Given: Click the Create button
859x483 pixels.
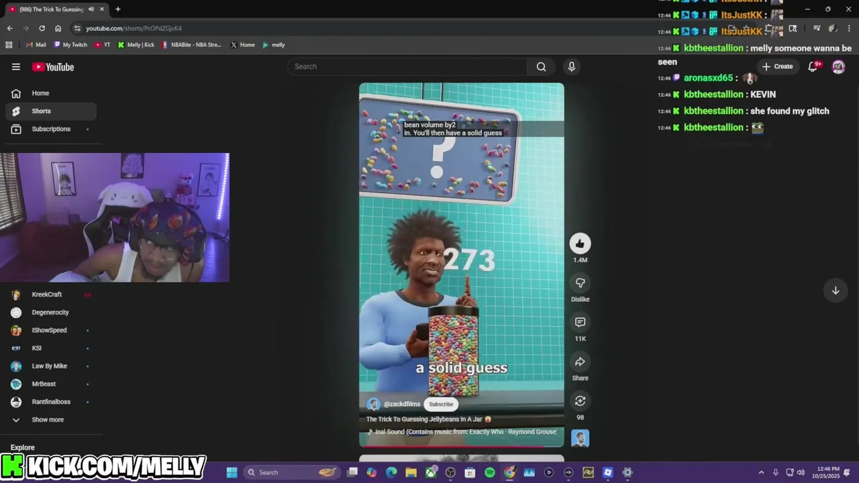Looking at the screenshot, I should coord(777,66).
